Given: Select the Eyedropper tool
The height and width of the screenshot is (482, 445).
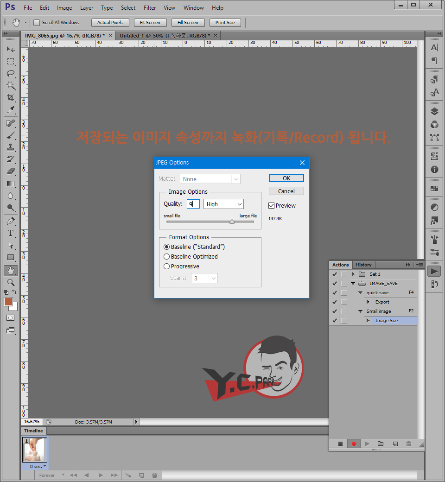Looking at the screenshot, I should click(x=11, y=110).
